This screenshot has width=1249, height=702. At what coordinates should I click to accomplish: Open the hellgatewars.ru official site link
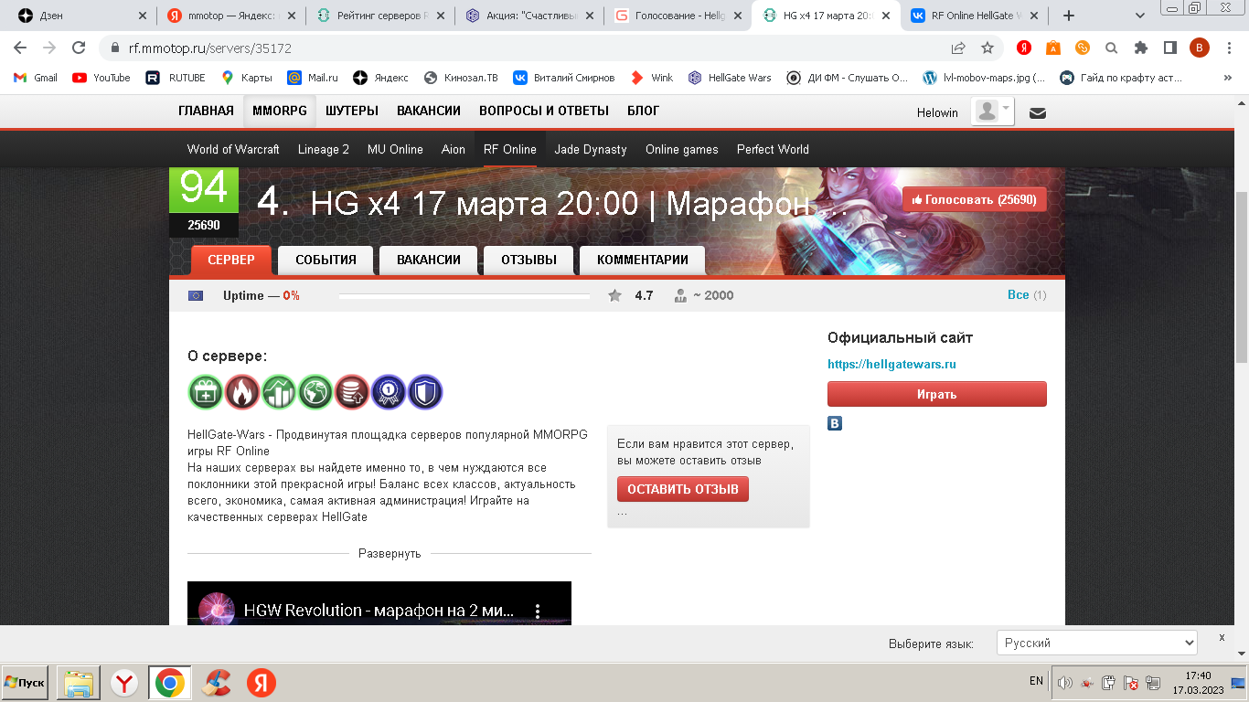[x=891, y=364]
